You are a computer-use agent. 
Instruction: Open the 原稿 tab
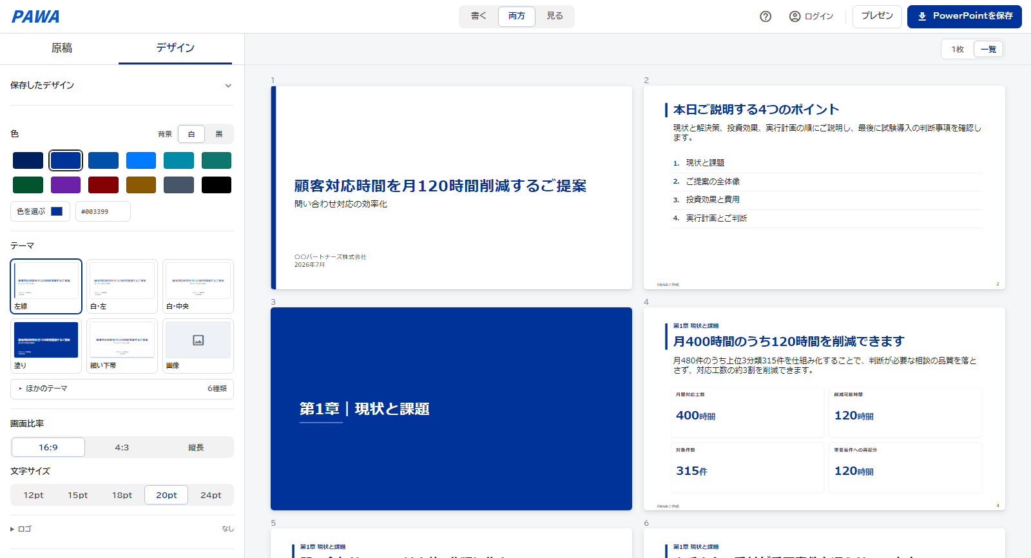click(62, 48)
